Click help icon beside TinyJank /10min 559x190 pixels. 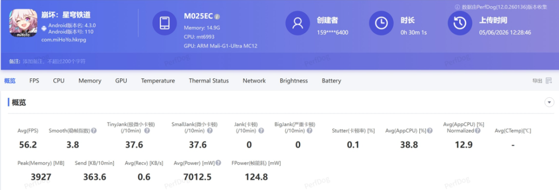(x=147, y=131)
